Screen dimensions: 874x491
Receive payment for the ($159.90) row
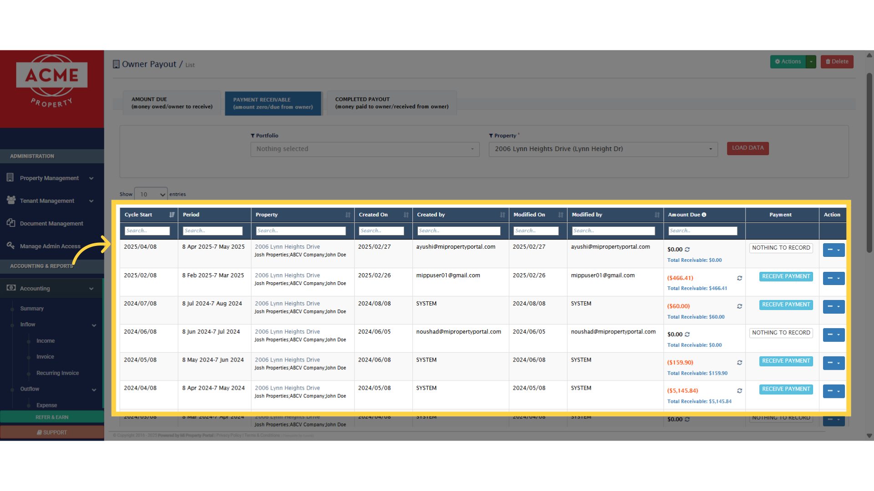point(786,361)
